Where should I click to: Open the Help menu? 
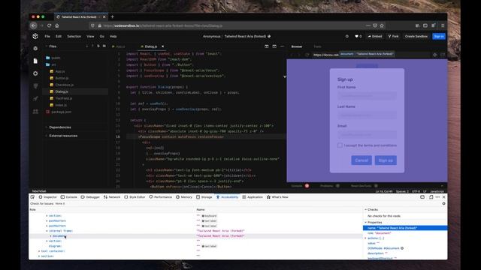point(113,37)
